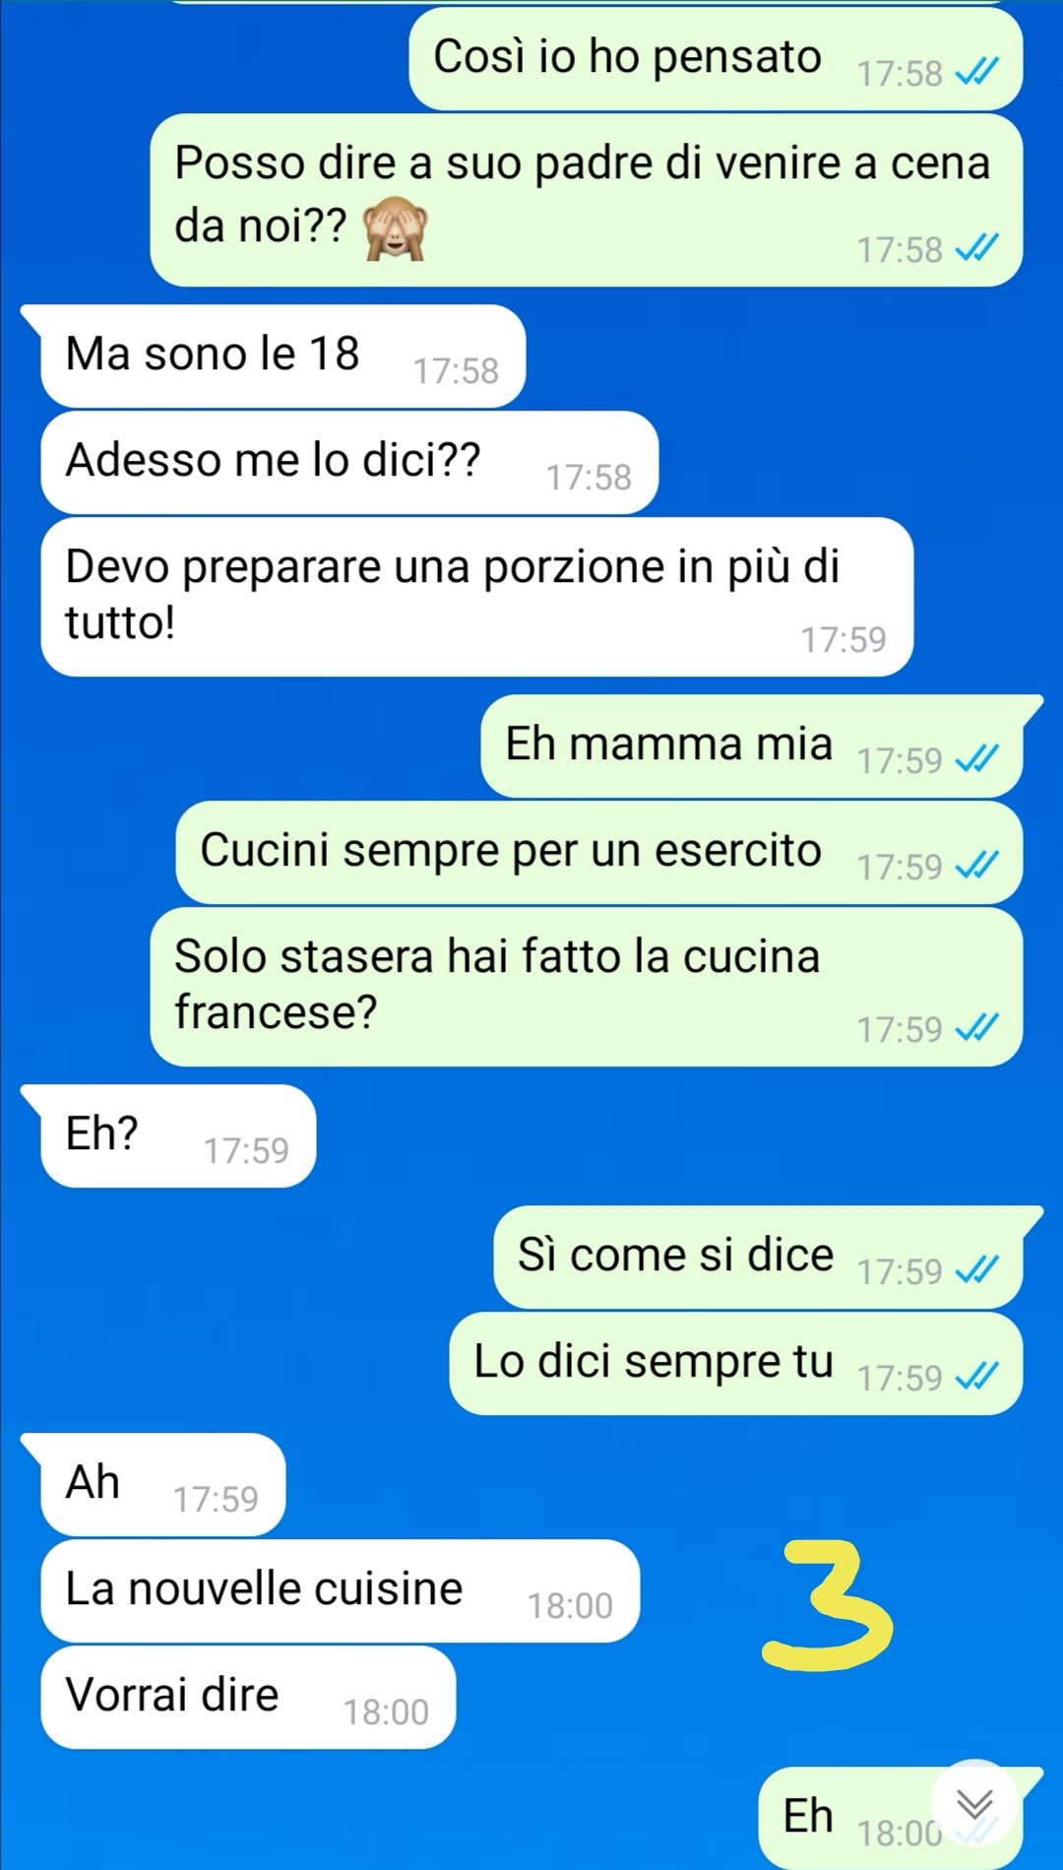Tap the 17:59 timestamp on 'Devo preparare' message
Image resolution: width=1063 pixels, height=1870 pixels.
pyautogui.click(x=844, y=640)
